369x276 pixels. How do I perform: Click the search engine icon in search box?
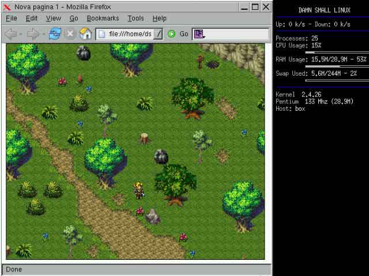click(x=199, y=34)
